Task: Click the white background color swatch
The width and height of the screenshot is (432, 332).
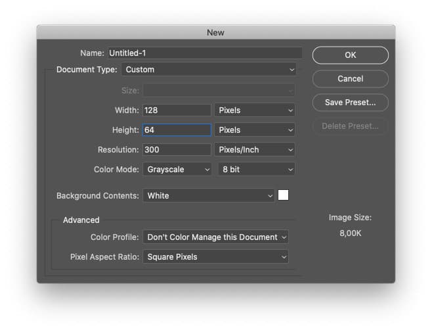Action: [283, 195]
